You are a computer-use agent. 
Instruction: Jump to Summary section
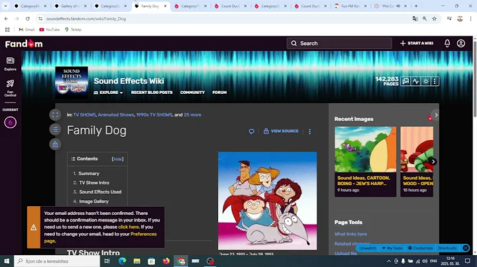pyautogui.click(x=89, y=174)
